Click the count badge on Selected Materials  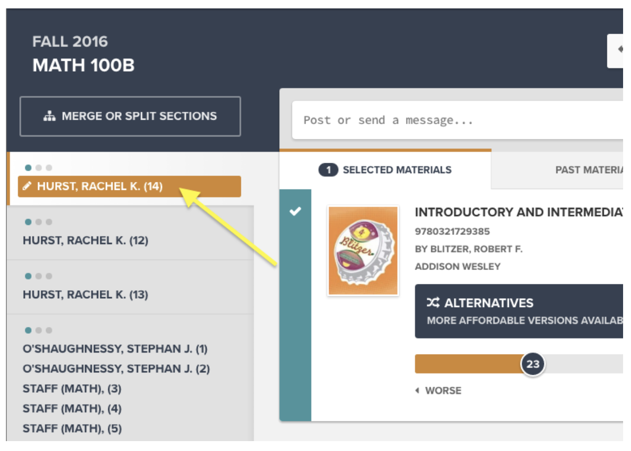tap(328, 170)
